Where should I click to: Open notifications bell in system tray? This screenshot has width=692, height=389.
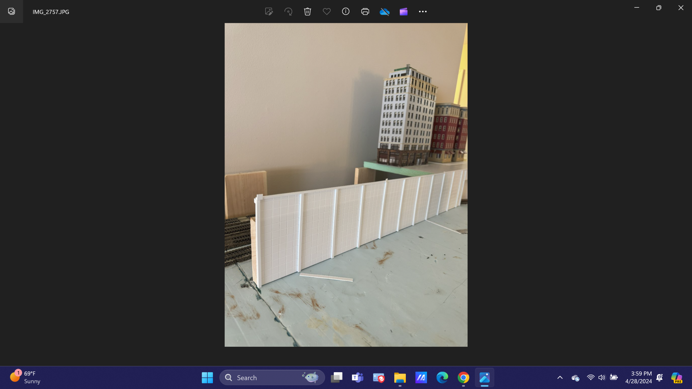(x=659, y=378)
